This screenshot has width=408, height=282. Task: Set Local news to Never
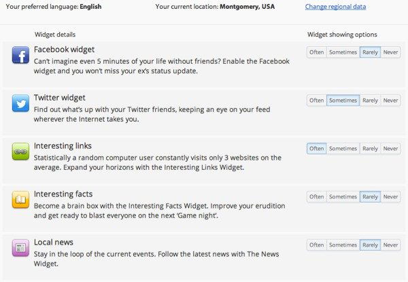390,245
